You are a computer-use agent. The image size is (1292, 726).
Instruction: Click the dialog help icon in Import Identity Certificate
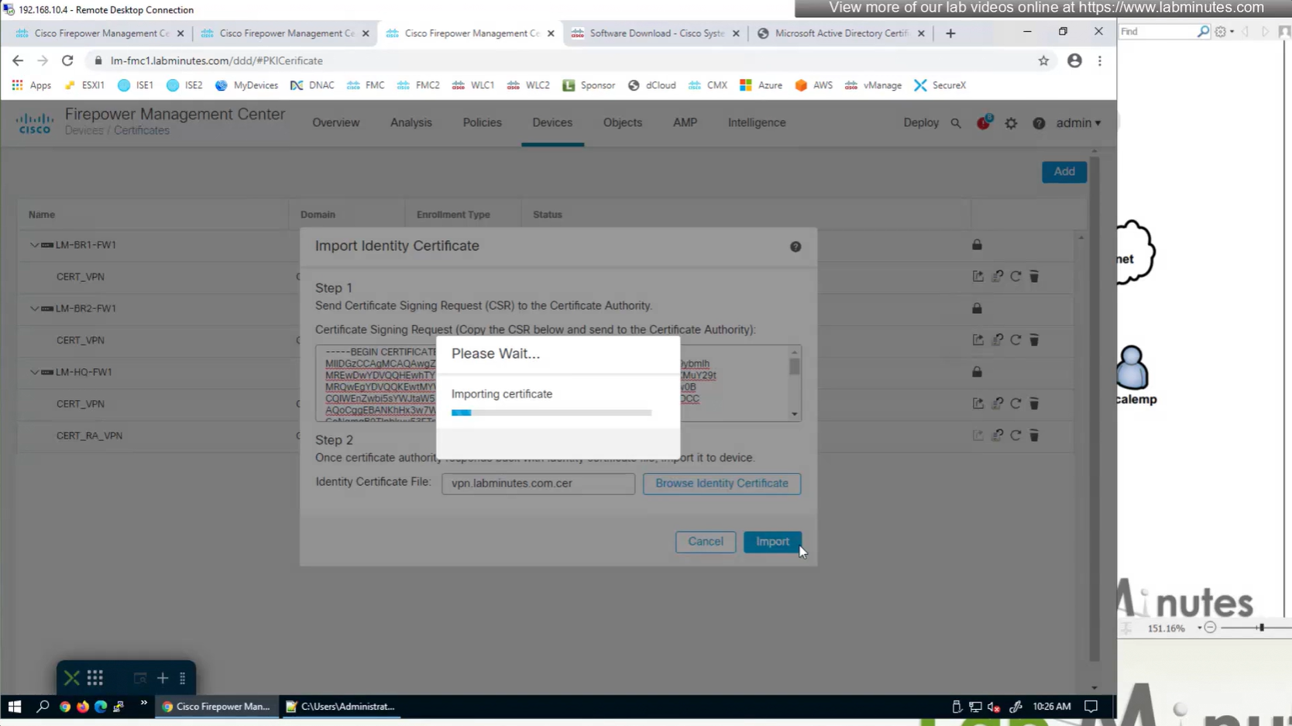click(x=795, y=246)
